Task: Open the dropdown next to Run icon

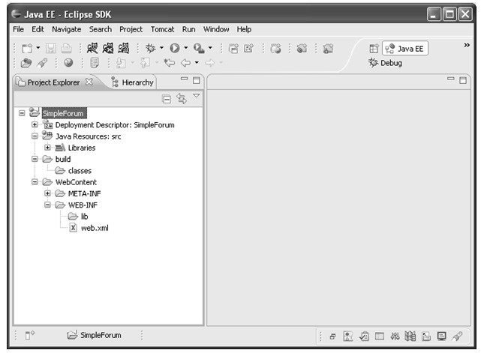Action: pos(186,48)
